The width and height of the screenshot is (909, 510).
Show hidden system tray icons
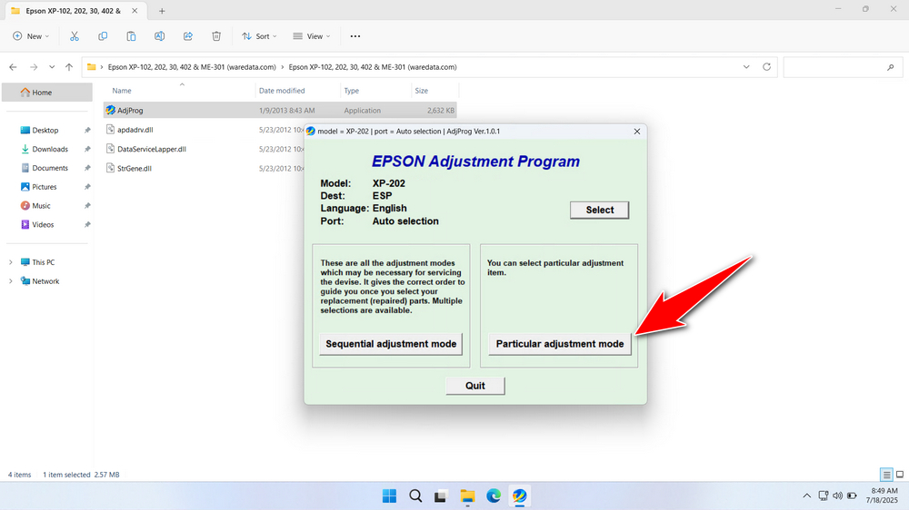pyautogui.click(x=806, y=496)
